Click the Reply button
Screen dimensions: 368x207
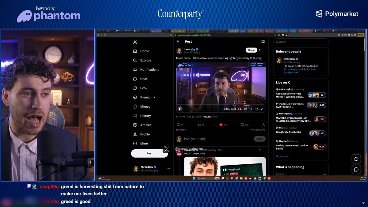point(259,139)
